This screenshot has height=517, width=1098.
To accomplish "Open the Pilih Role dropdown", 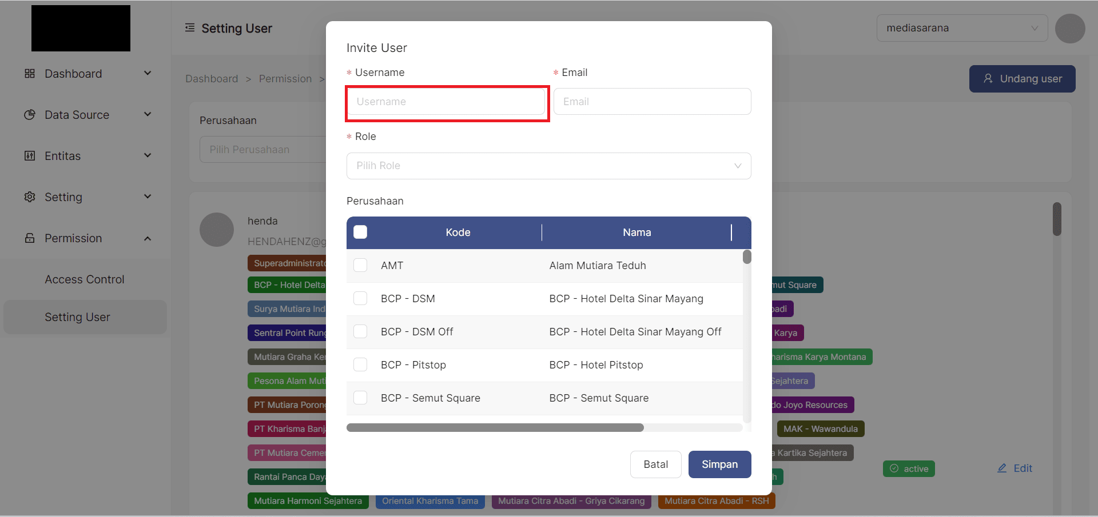I will tap(548, 166).
